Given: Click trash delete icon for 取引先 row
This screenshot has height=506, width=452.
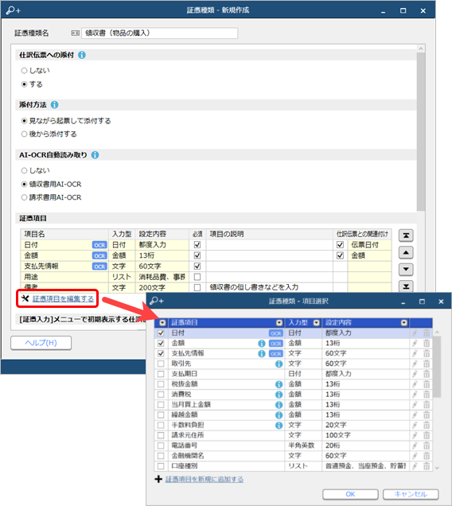Looking at the screenshot, I should (x=427, y=364).
